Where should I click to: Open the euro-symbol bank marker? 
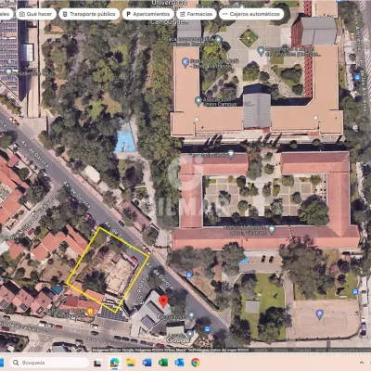[x=185, y=62]
